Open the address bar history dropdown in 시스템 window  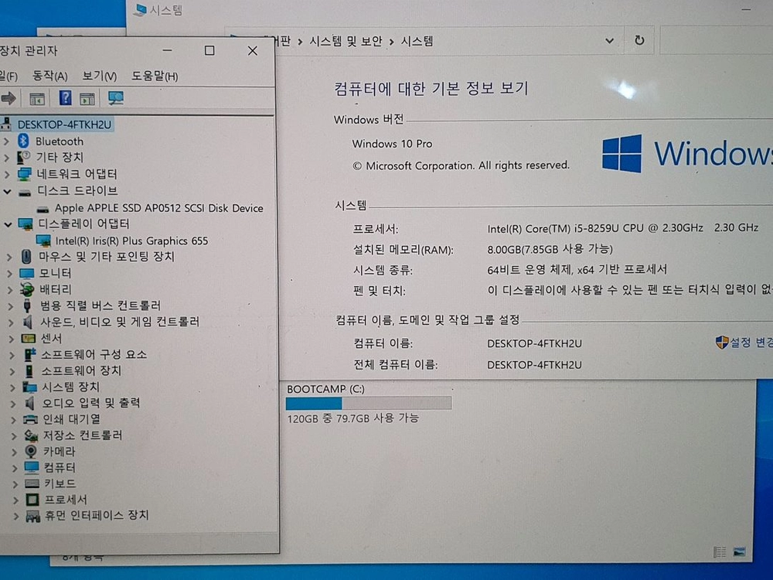pyautogui.click(x=609, y=40)
